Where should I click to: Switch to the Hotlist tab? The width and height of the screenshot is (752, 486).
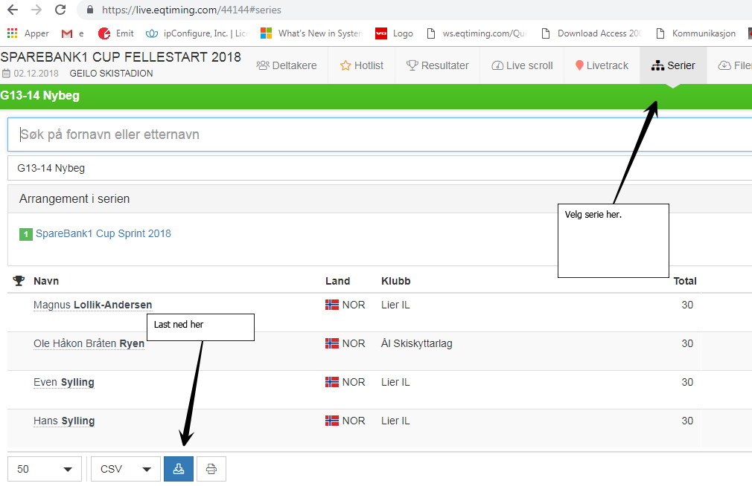click(x=362, y=65)
